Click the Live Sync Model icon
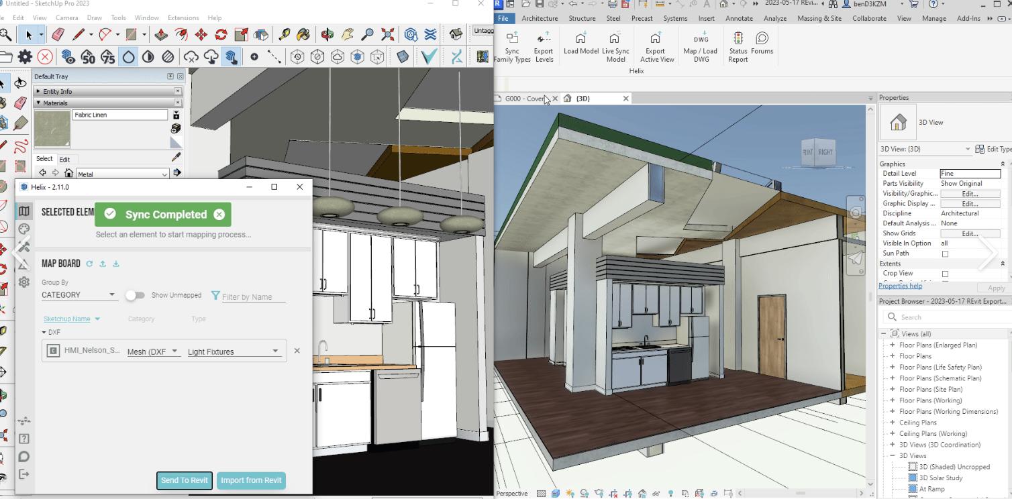Screen dimensions: 1012x499 click(615, 39)
